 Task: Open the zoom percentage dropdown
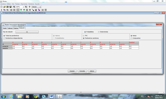[23, 7]
